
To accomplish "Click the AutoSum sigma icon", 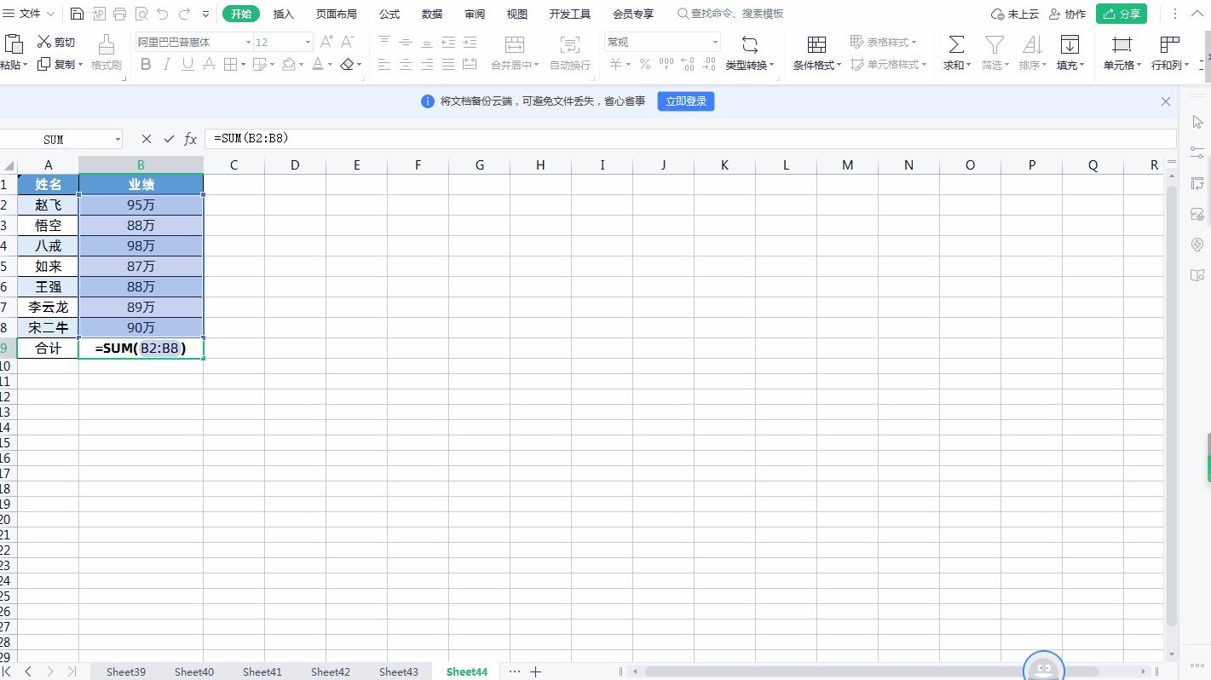I will 956,44.
